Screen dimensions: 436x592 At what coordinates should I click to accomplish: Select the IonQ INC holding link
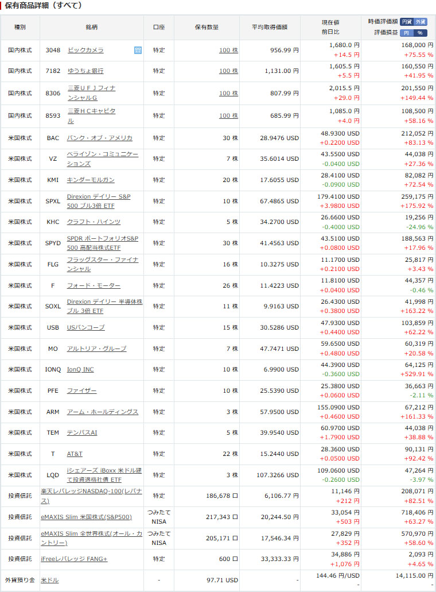pyautogui.click(x=80, y=369)
